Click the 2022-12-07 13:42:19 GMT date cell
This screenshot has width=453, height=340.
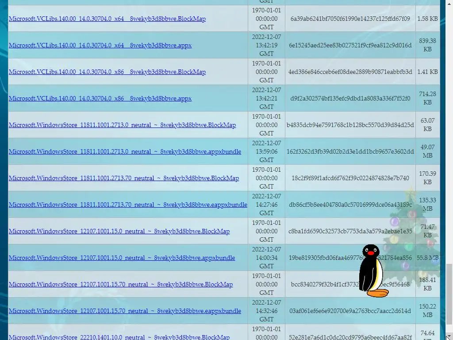(x=266, y=46)
